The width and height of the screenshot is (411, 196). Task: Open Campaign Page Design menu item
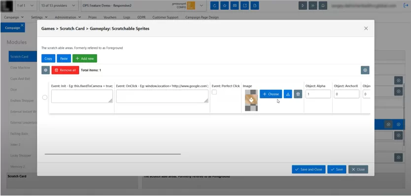pyautogui.click(x=202, y=17)
